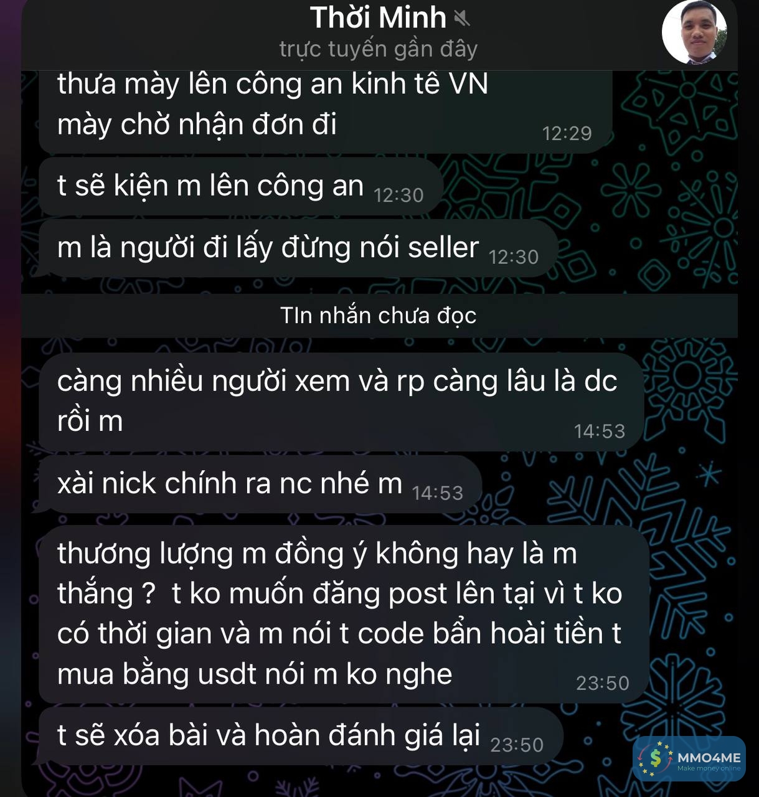Click the 14:53 timestamp on 'rồi m' message

coord(599,432)
